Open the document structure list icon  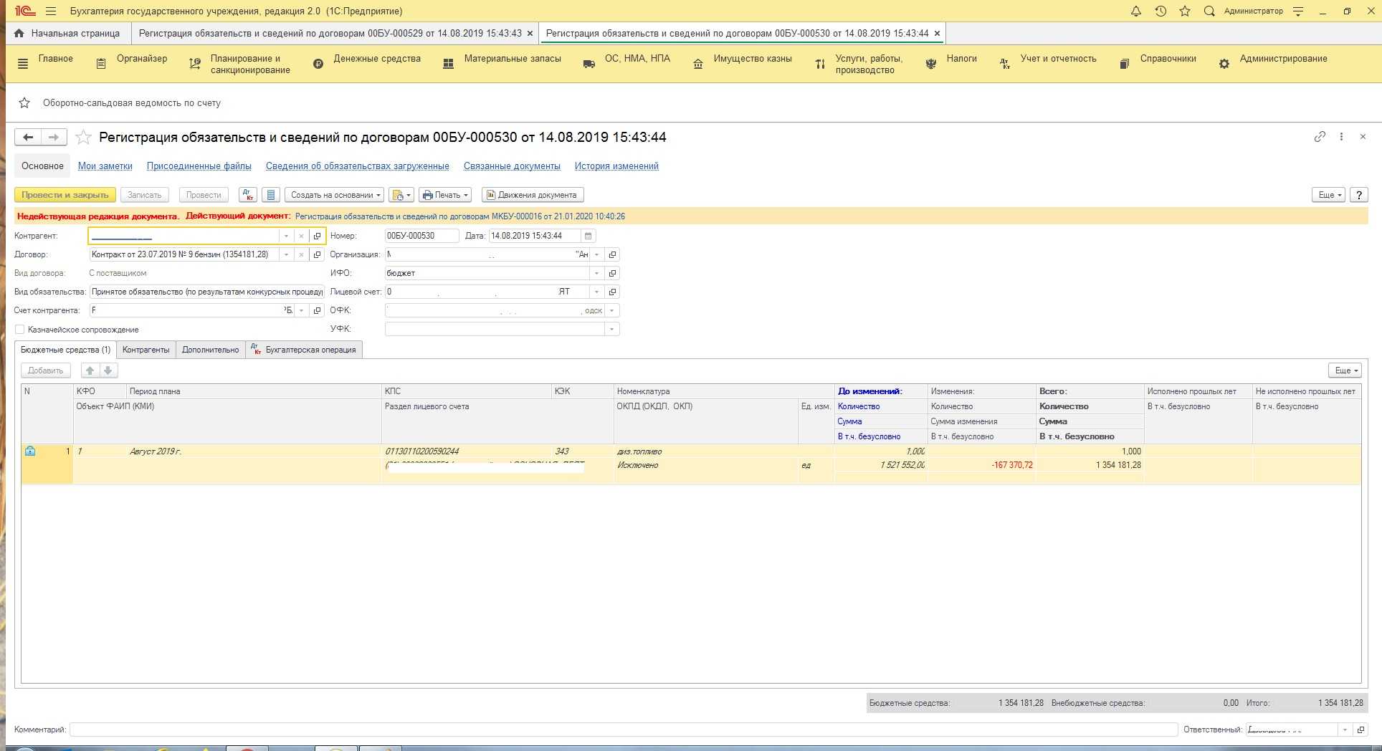pyautogui.click(x=270, y=195)
